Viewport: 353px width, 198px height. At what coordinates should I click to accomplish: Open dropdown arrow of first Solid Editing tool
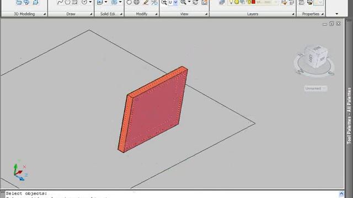[106, 2]
